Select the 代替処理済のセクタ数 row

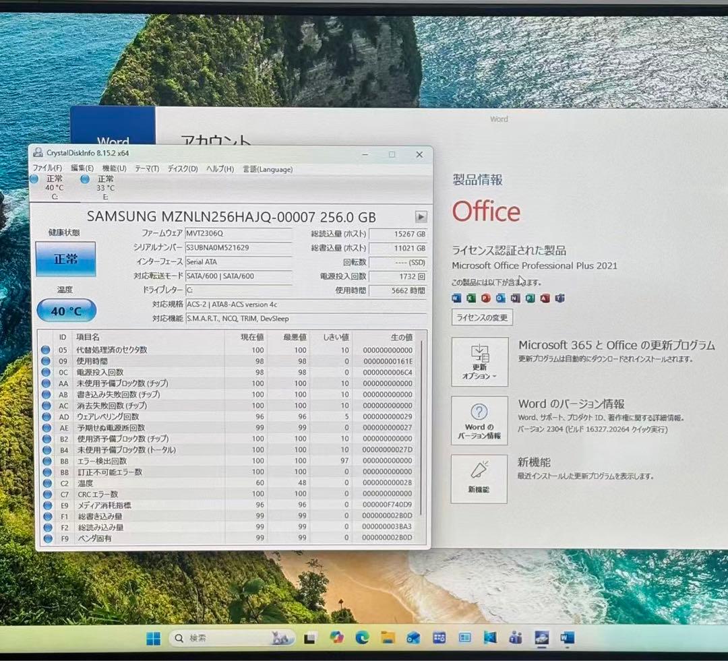228,350
